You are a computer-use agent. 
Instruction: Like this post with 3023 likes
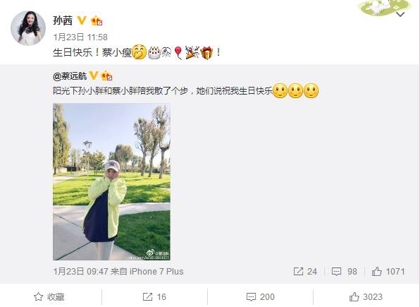366,297
